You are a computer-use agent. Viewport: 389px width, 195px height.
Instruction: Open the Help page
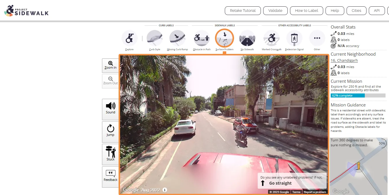[335, 11]
